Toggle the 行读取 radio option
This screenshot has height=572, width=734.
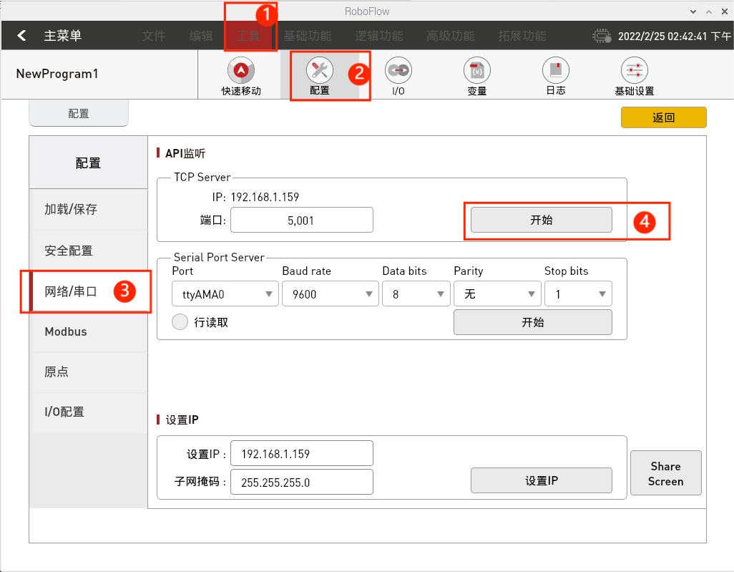point(180,322)
